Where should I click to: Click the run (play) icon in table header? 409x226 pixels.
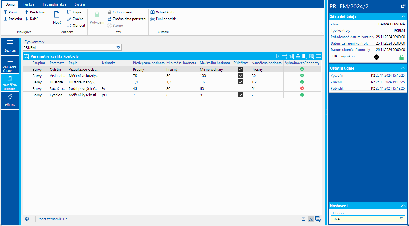(x=278, y=56)
